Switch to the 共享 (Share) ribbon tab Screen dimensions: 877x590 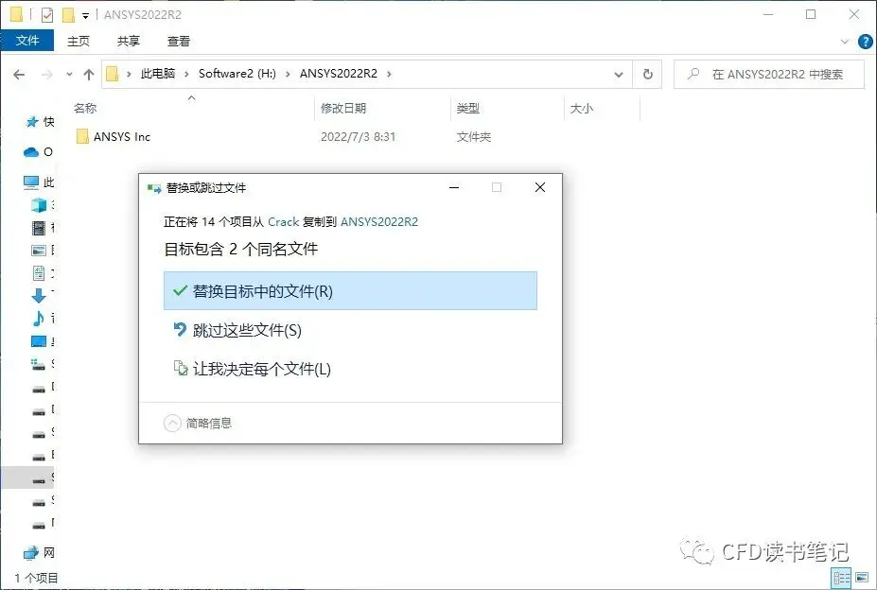(x=129, y=41)
